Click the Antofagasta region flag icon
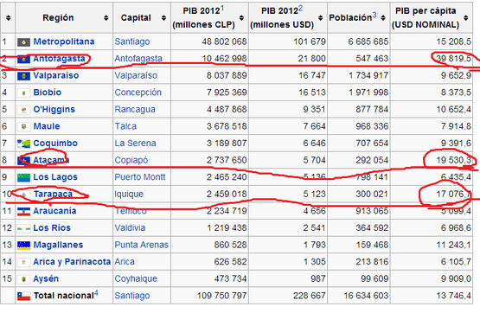Viewport: 480px width, 313px height. (23, 59)
